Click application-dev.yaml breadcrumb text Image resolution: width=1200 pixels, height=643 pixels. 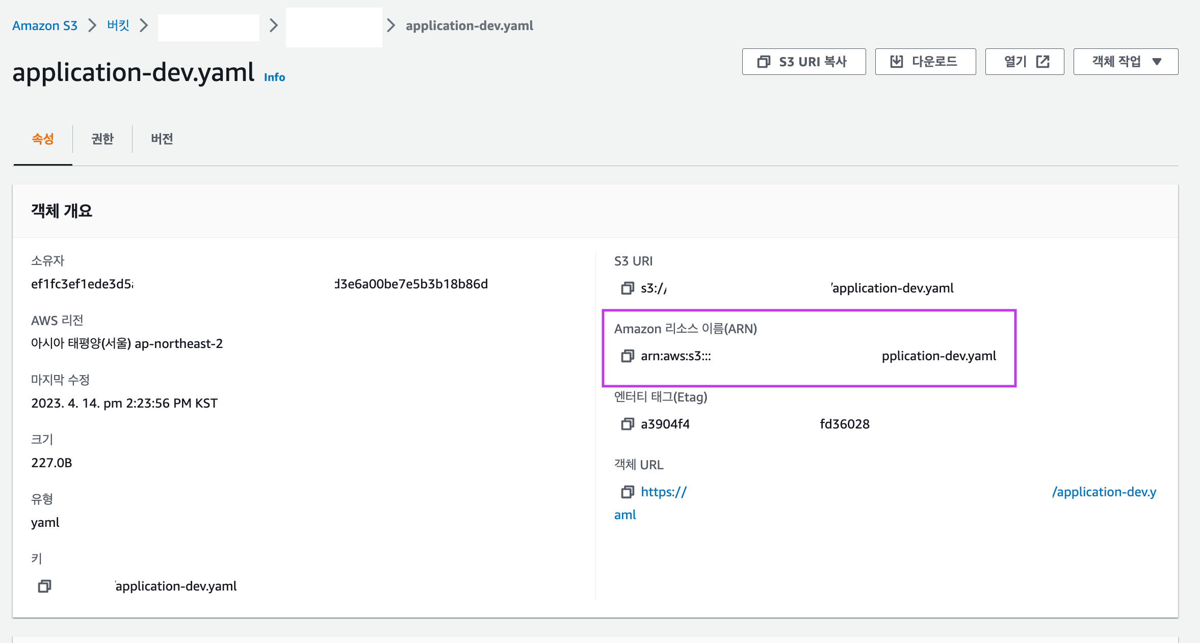pos(469,25)
